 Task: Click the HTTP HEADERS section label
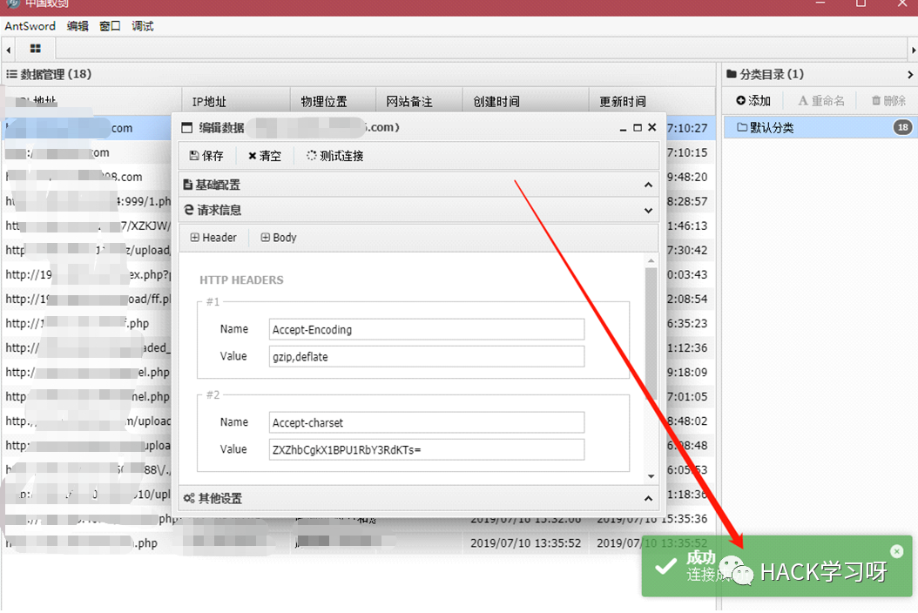241,280
